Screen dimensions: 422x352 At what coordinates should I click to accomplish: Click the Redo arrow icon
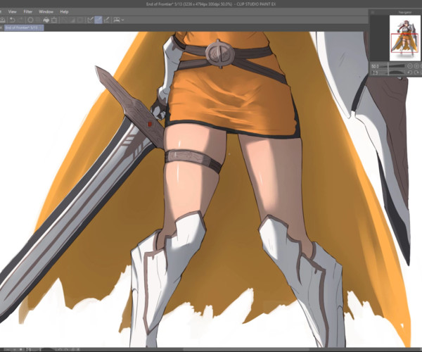pyautogui.click(x=21, y=20)
